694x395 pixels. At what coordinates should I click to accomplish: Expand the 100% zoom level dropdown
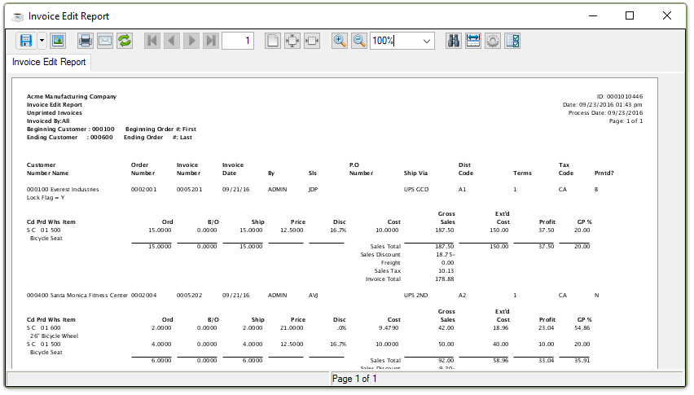(x=427, y=41)
